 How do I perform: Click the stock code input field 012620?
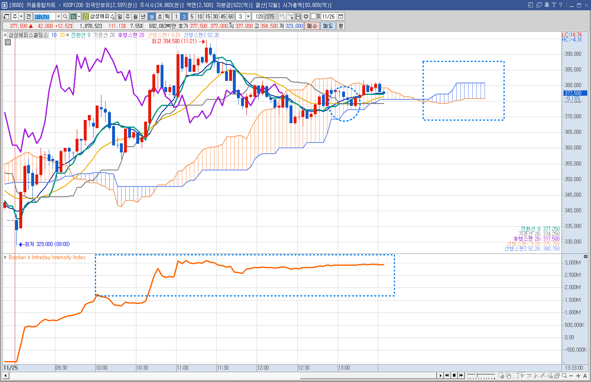click(44, 16)
